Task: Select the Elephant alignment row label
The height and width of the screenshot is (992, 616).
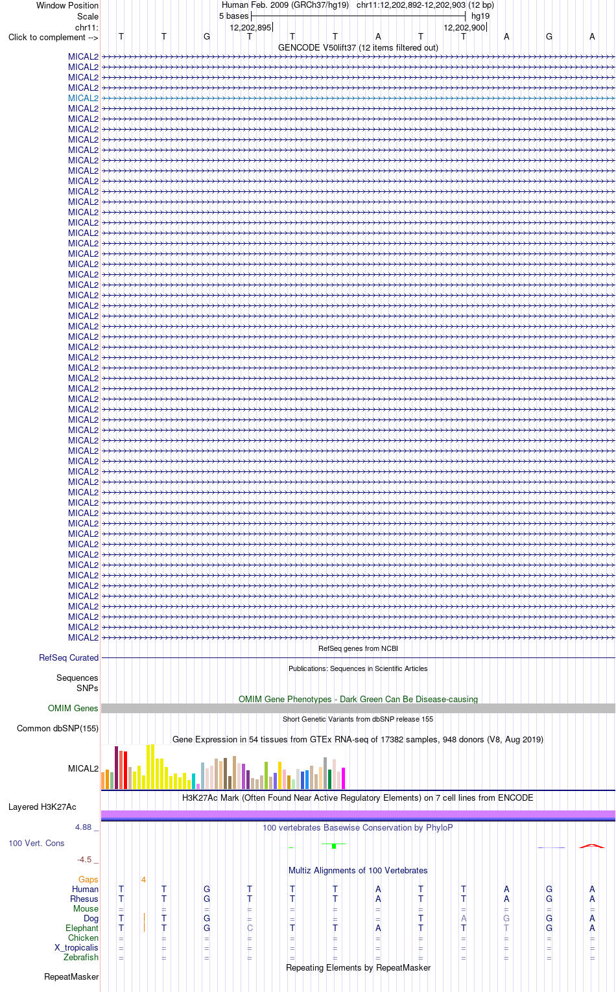Action: click(82, 928)
